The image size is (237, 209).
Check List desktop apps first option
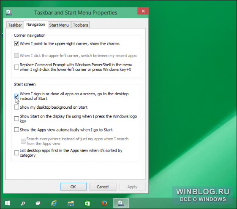[16, 153]
